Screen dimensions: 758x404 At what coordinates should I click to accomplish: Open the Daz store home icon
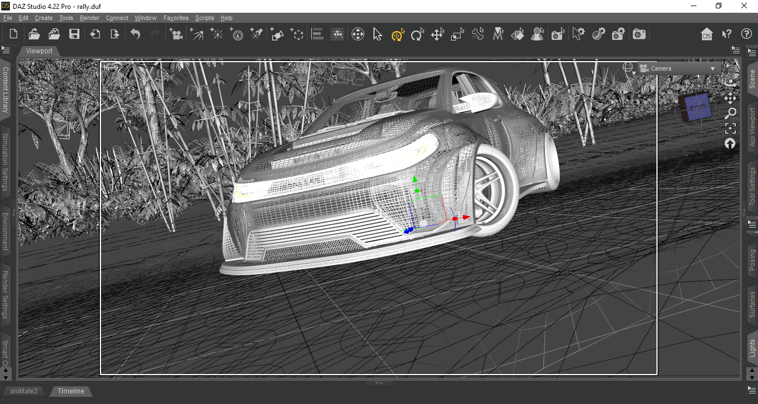(706, 34)
